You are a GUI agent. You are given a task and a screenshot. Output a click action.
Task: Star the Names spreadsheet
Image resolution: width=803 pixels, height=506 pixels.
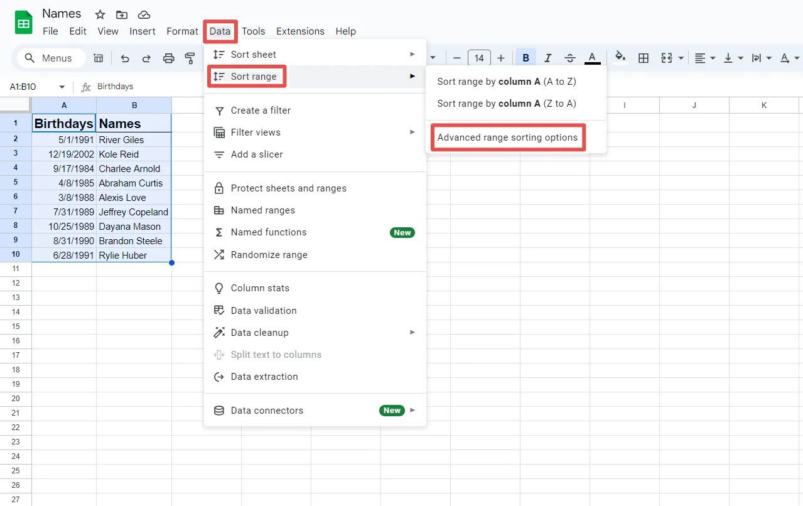coord(99,13)
